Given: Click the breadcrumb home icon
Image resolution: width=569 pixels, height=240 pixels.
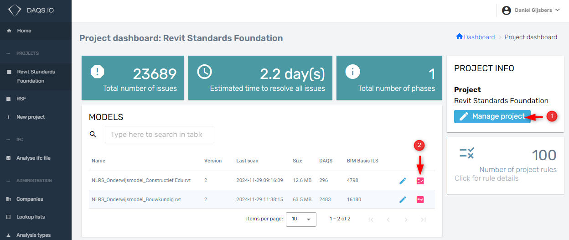Looking at the screenshot, I should (x=459, y=37).
